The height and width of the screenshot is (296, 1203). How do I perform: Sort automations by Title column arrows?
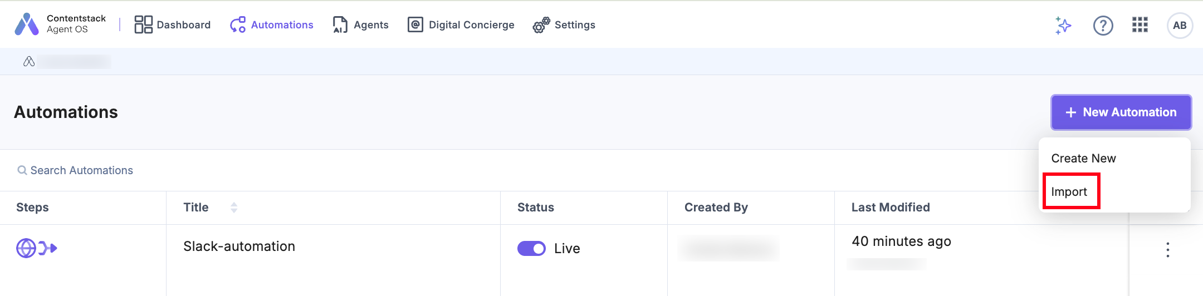234,208
